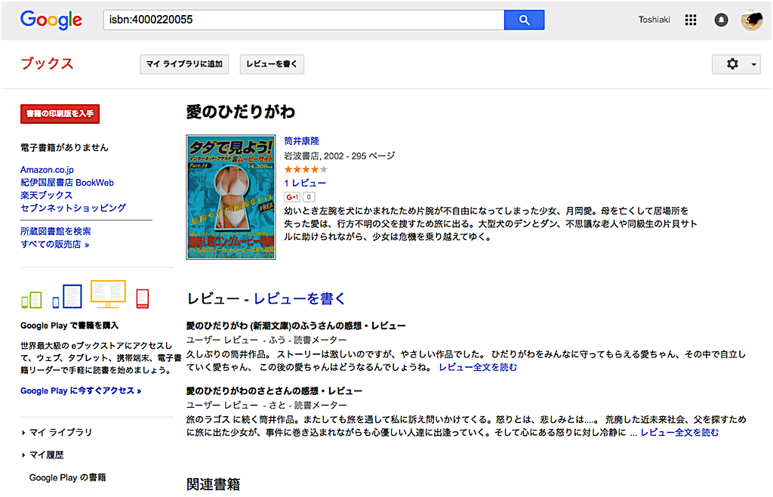
Task: Open the Amazon.co.jp link
Action: (x=47, y=170)
